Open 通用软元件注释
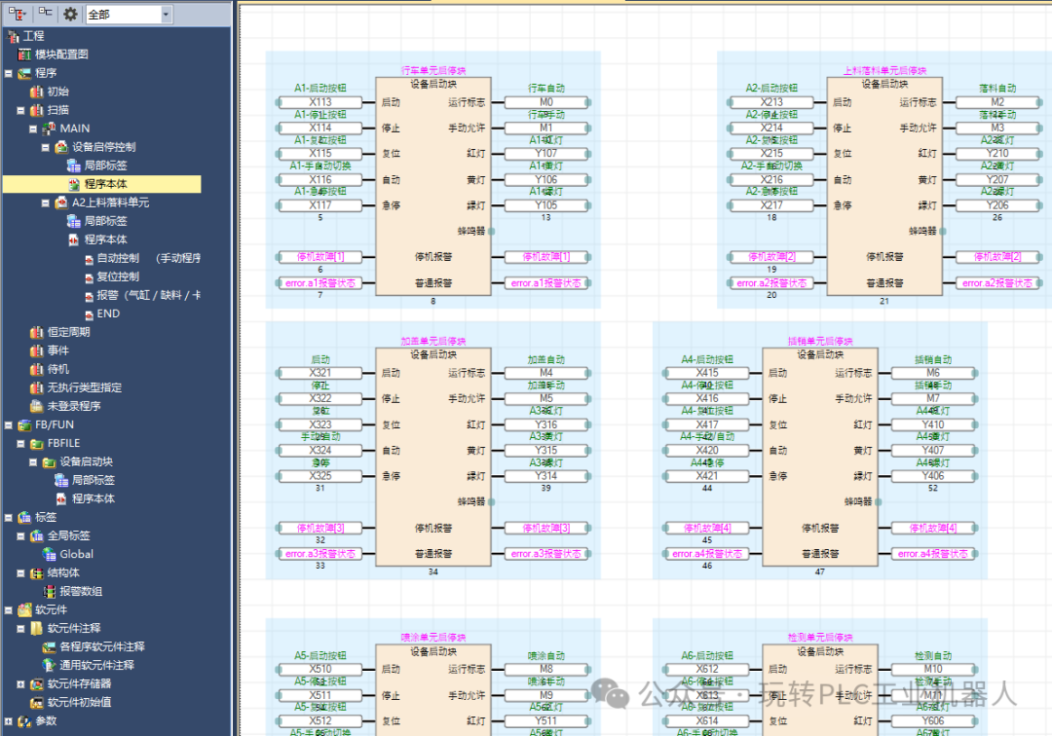This screenshot has height=736, width=1052. (96, 666)
